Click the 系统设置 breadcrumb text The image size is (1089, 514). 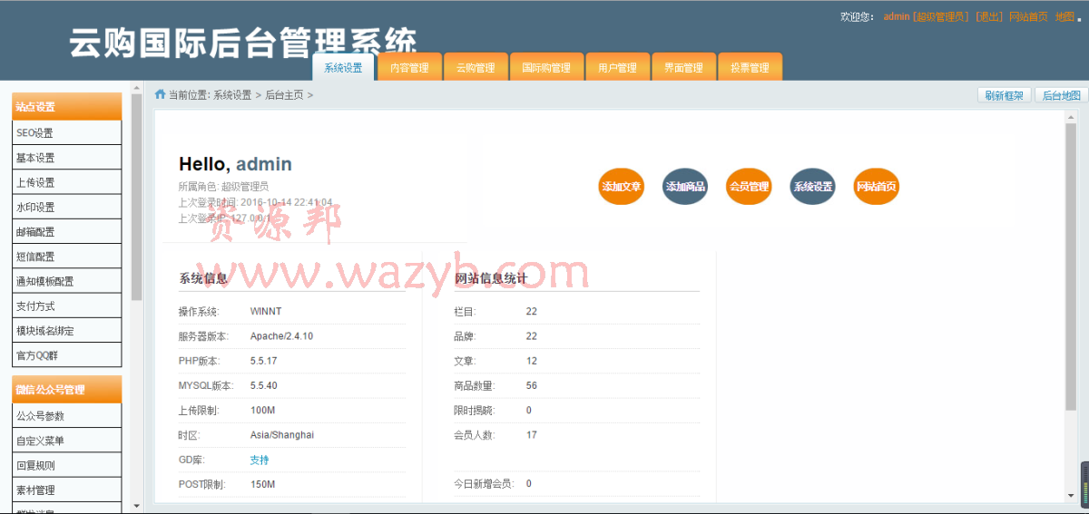(x=232, y=95)
